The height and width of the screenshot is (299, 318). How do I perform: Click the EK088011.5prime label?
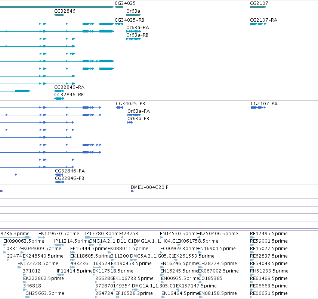(x=128, y=249)
